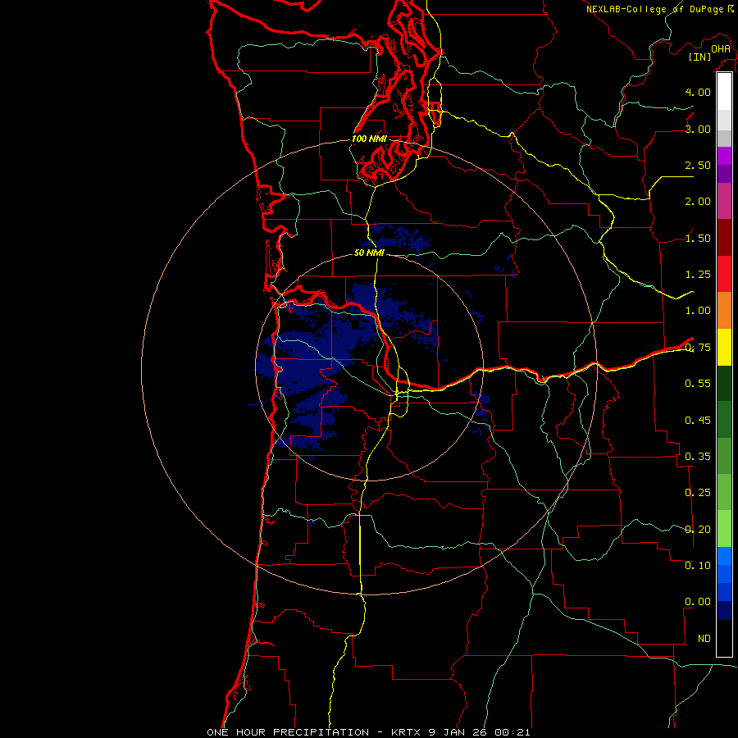Click the '9 JAN 26 00:21' timestamp
Screen dimensions: 738x738
point(479,732)
